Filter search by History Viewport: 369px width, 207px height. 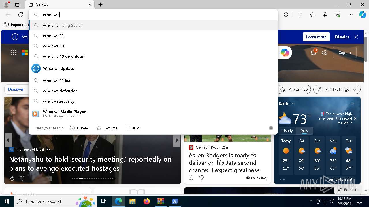click(x=79, y=128)
